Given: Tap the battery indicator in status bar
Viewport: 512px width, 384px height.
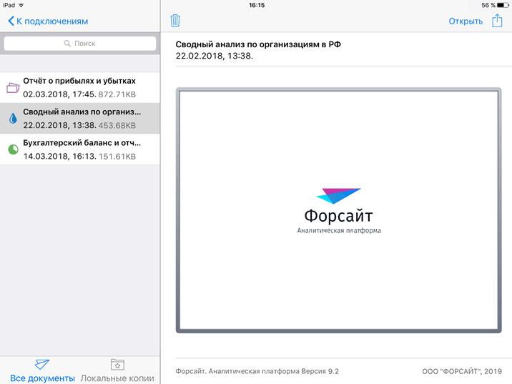Looking at the screenshot, I should pos(503,5).
